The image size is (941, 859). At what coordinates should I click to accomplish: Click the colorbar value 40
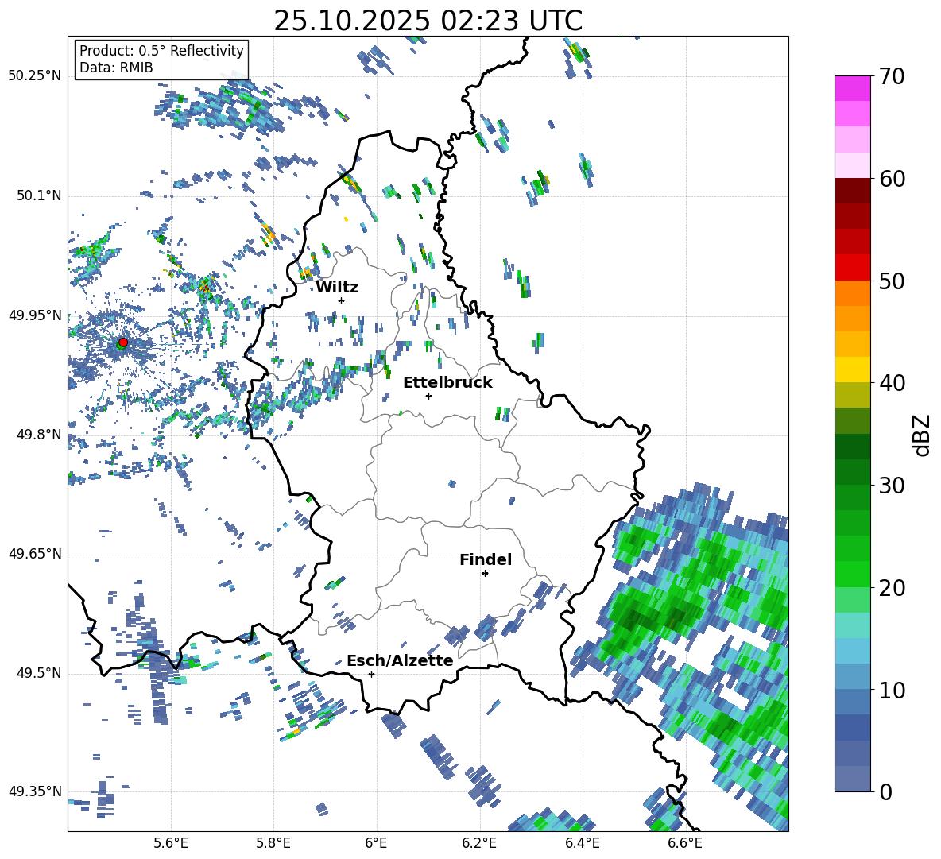(x=892, y=383)
